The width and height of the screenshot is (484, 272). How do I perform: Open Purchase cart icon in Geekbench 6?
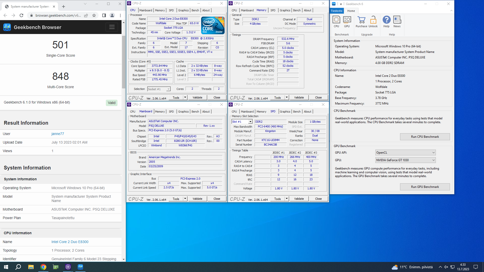(361, 22)
